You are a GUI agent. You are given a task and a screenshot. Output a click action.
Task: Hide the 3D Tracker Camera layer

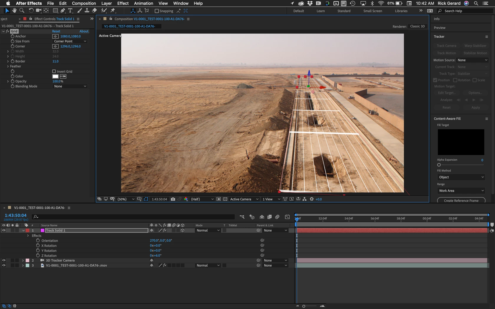[4, 260]
